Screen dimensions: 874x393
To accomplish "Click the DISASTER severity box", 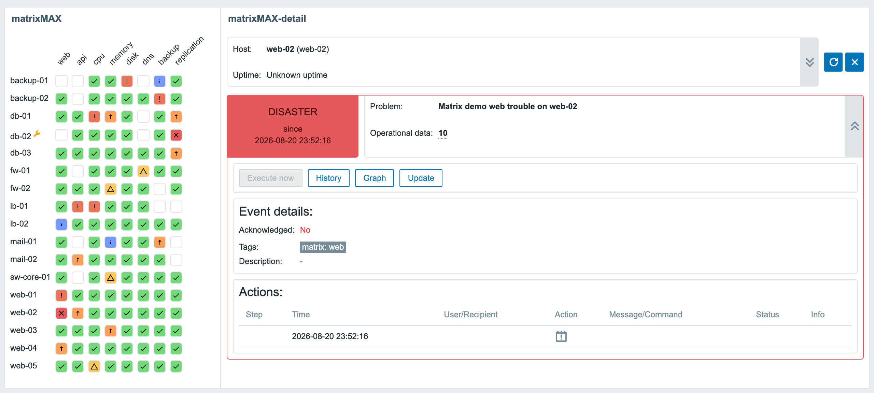I will tap(293, 126).
